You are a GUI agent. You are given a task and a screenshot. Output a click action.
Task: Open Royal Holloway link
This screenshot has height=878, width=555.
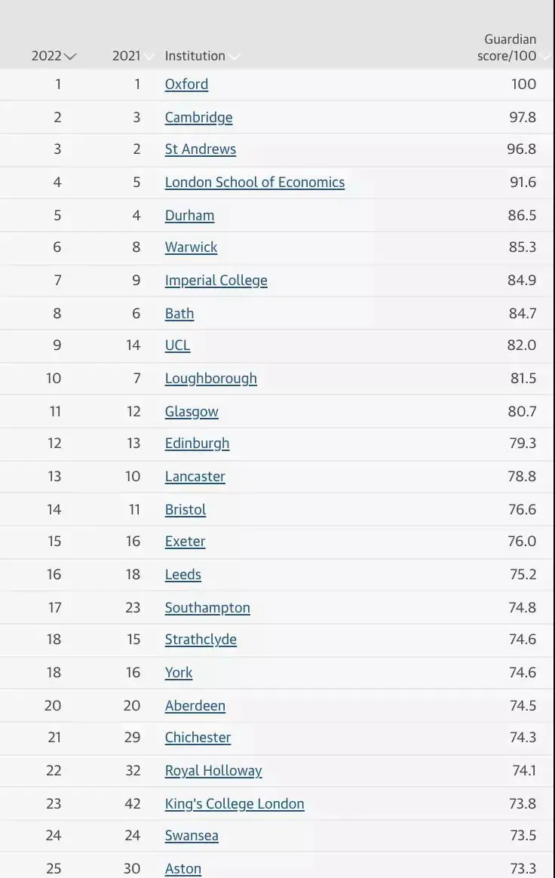(213, 771)
